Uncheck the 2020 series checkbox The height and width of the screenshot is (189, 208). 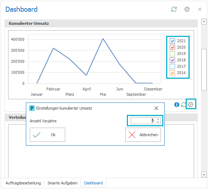click(x=172, y=47)
